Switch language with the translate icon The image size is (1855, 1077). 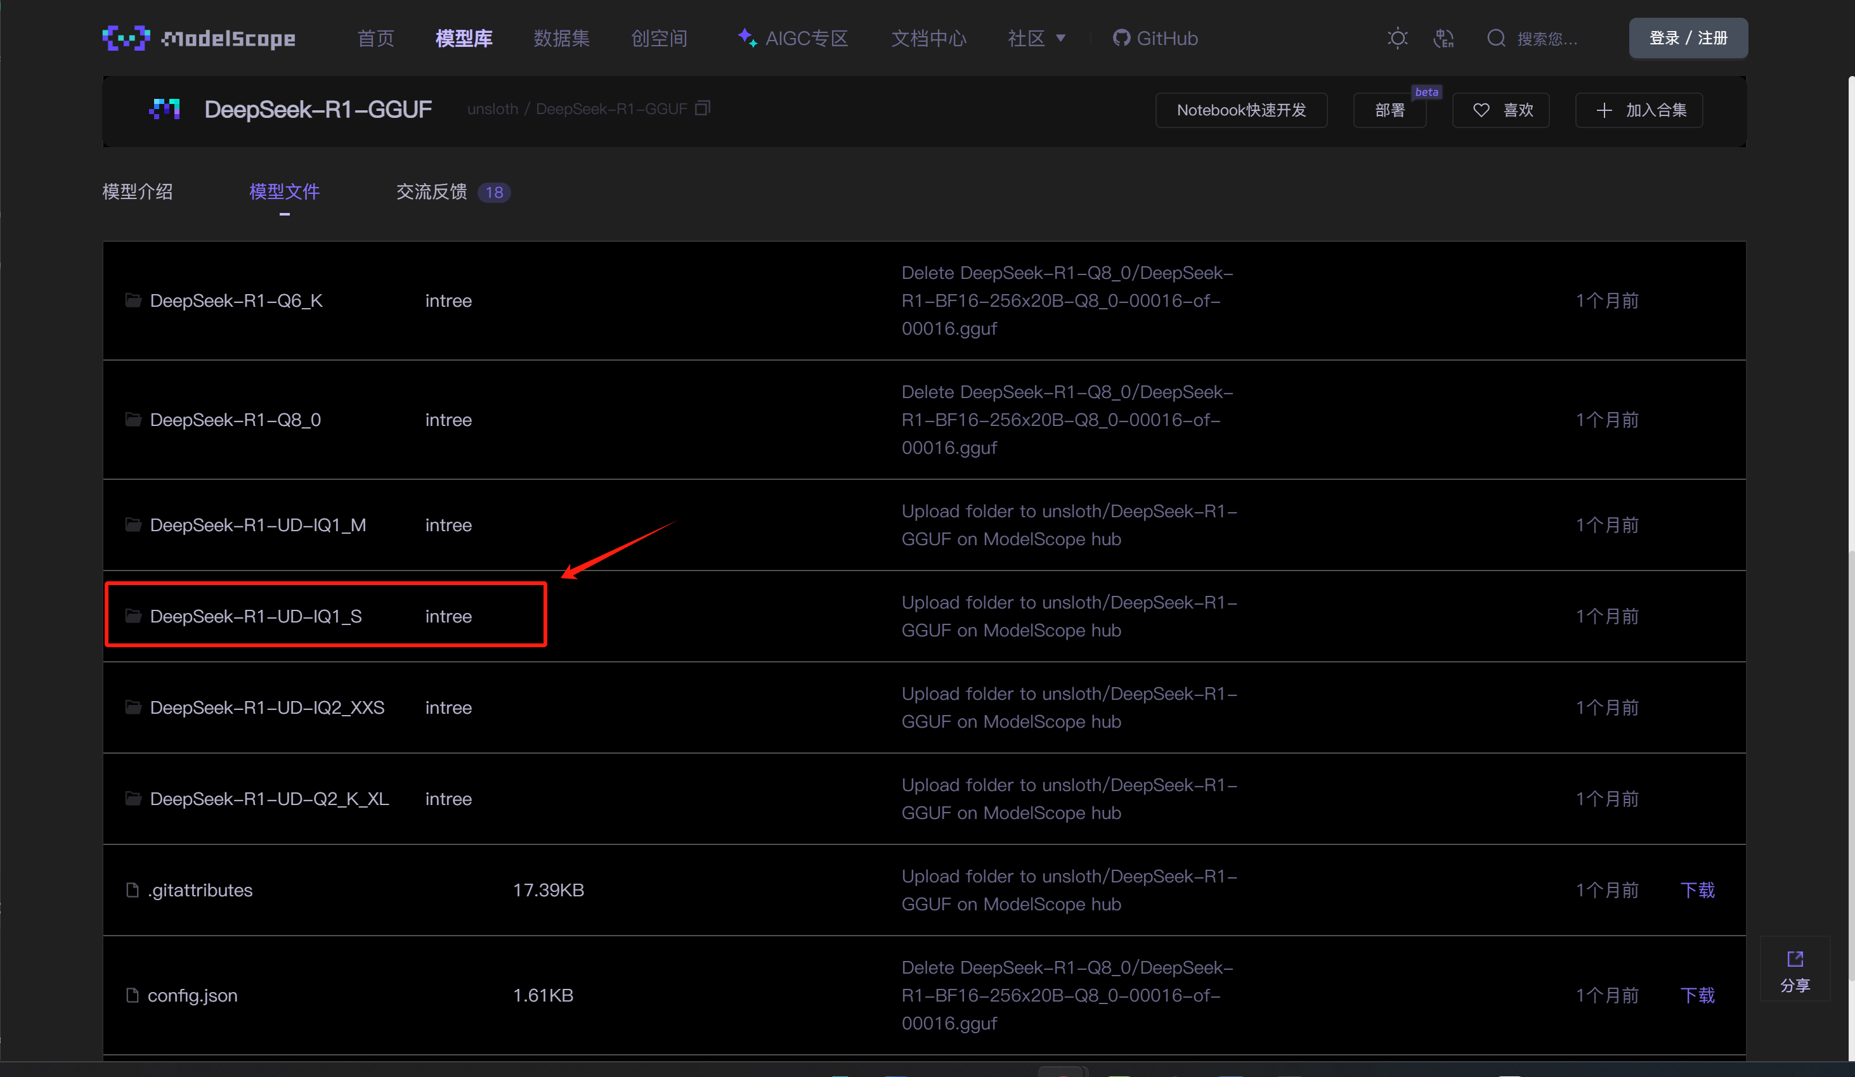tap(1443, 38)
